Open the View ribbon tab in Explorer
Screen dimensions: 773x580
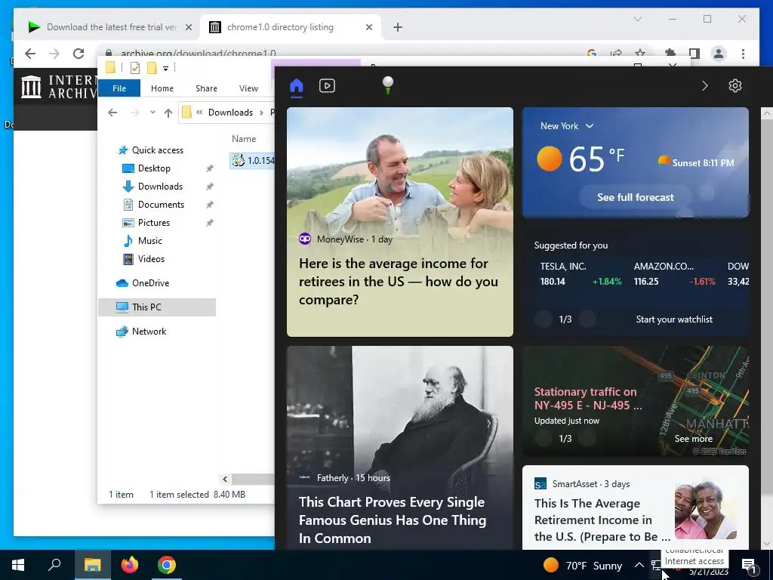[x=248, y=88]
